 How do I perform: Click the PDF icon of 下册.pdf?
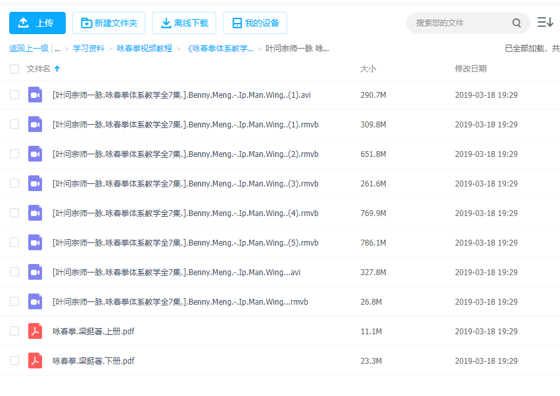(35, 361)
